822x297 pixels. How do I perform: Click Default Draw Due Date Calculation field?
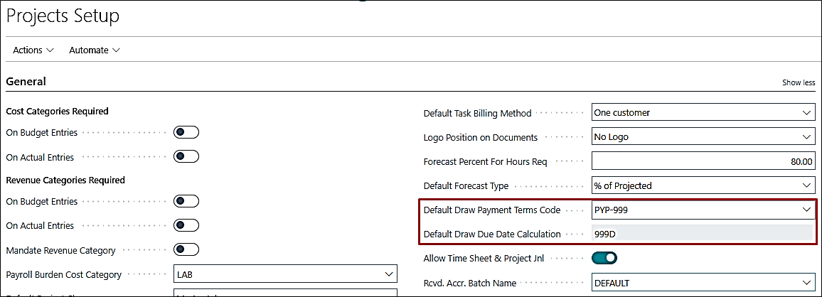pos(703,234)
